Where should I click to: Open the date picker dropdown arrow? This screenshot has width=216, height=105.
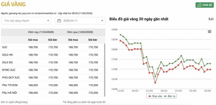click(x=102, y=21)
